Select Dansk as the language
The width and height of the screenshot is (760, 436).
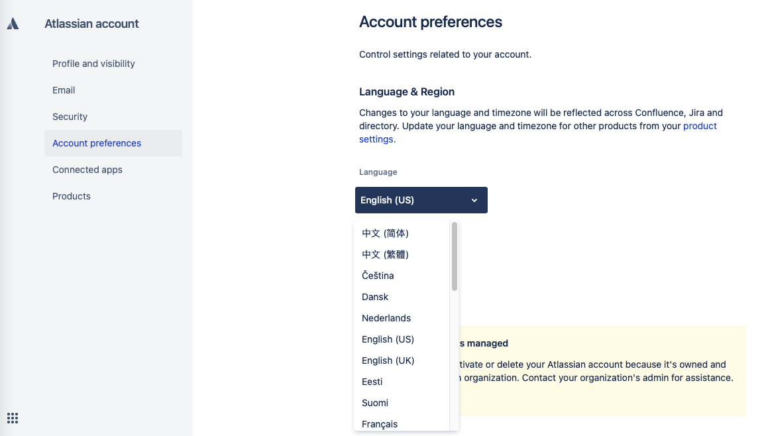coord(375,297)
